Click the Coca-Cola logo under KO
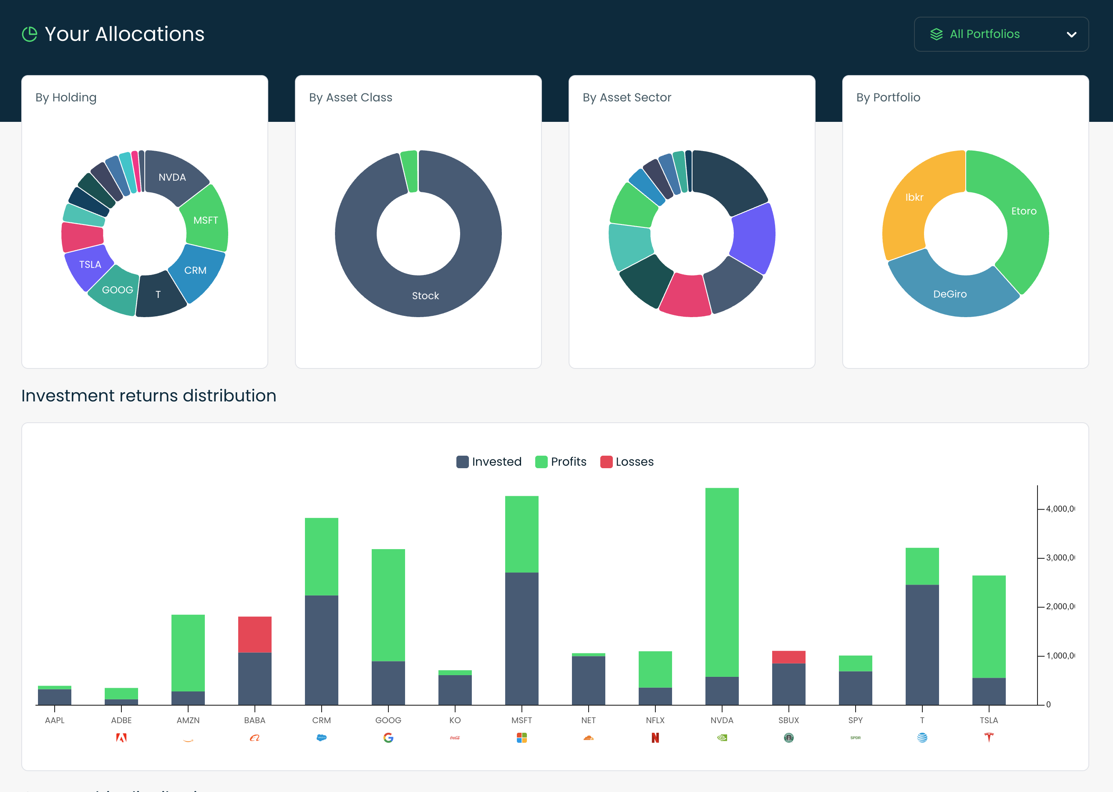Image resolution: width=1113 pixels, height=792 pixels. coord(455,738)
